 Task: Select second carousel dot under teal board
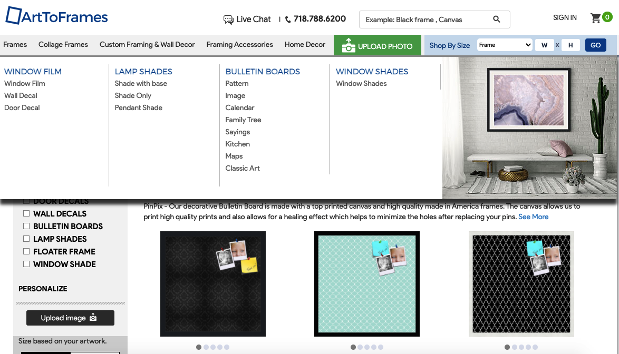pyautogui.click(x=360, y=347)
